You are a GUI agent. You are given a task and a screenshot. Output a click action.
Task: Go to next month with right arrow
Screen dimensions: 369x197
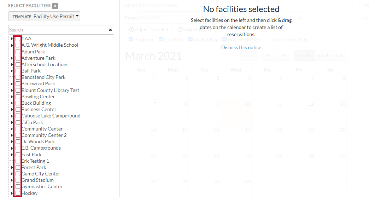[283, 56]
